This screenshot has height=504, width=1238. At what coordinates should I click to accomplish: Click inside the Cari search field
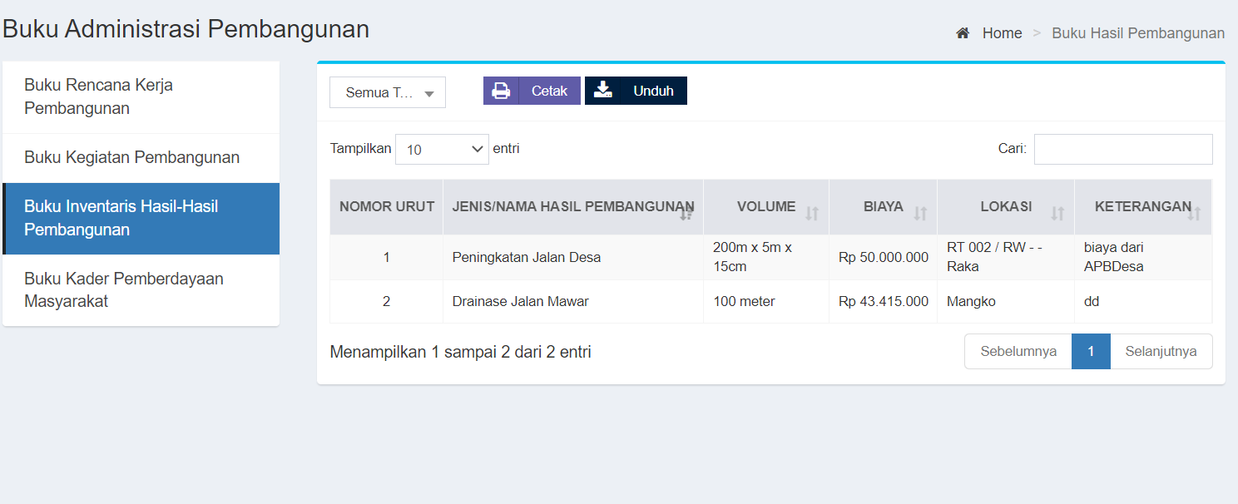1122,149
